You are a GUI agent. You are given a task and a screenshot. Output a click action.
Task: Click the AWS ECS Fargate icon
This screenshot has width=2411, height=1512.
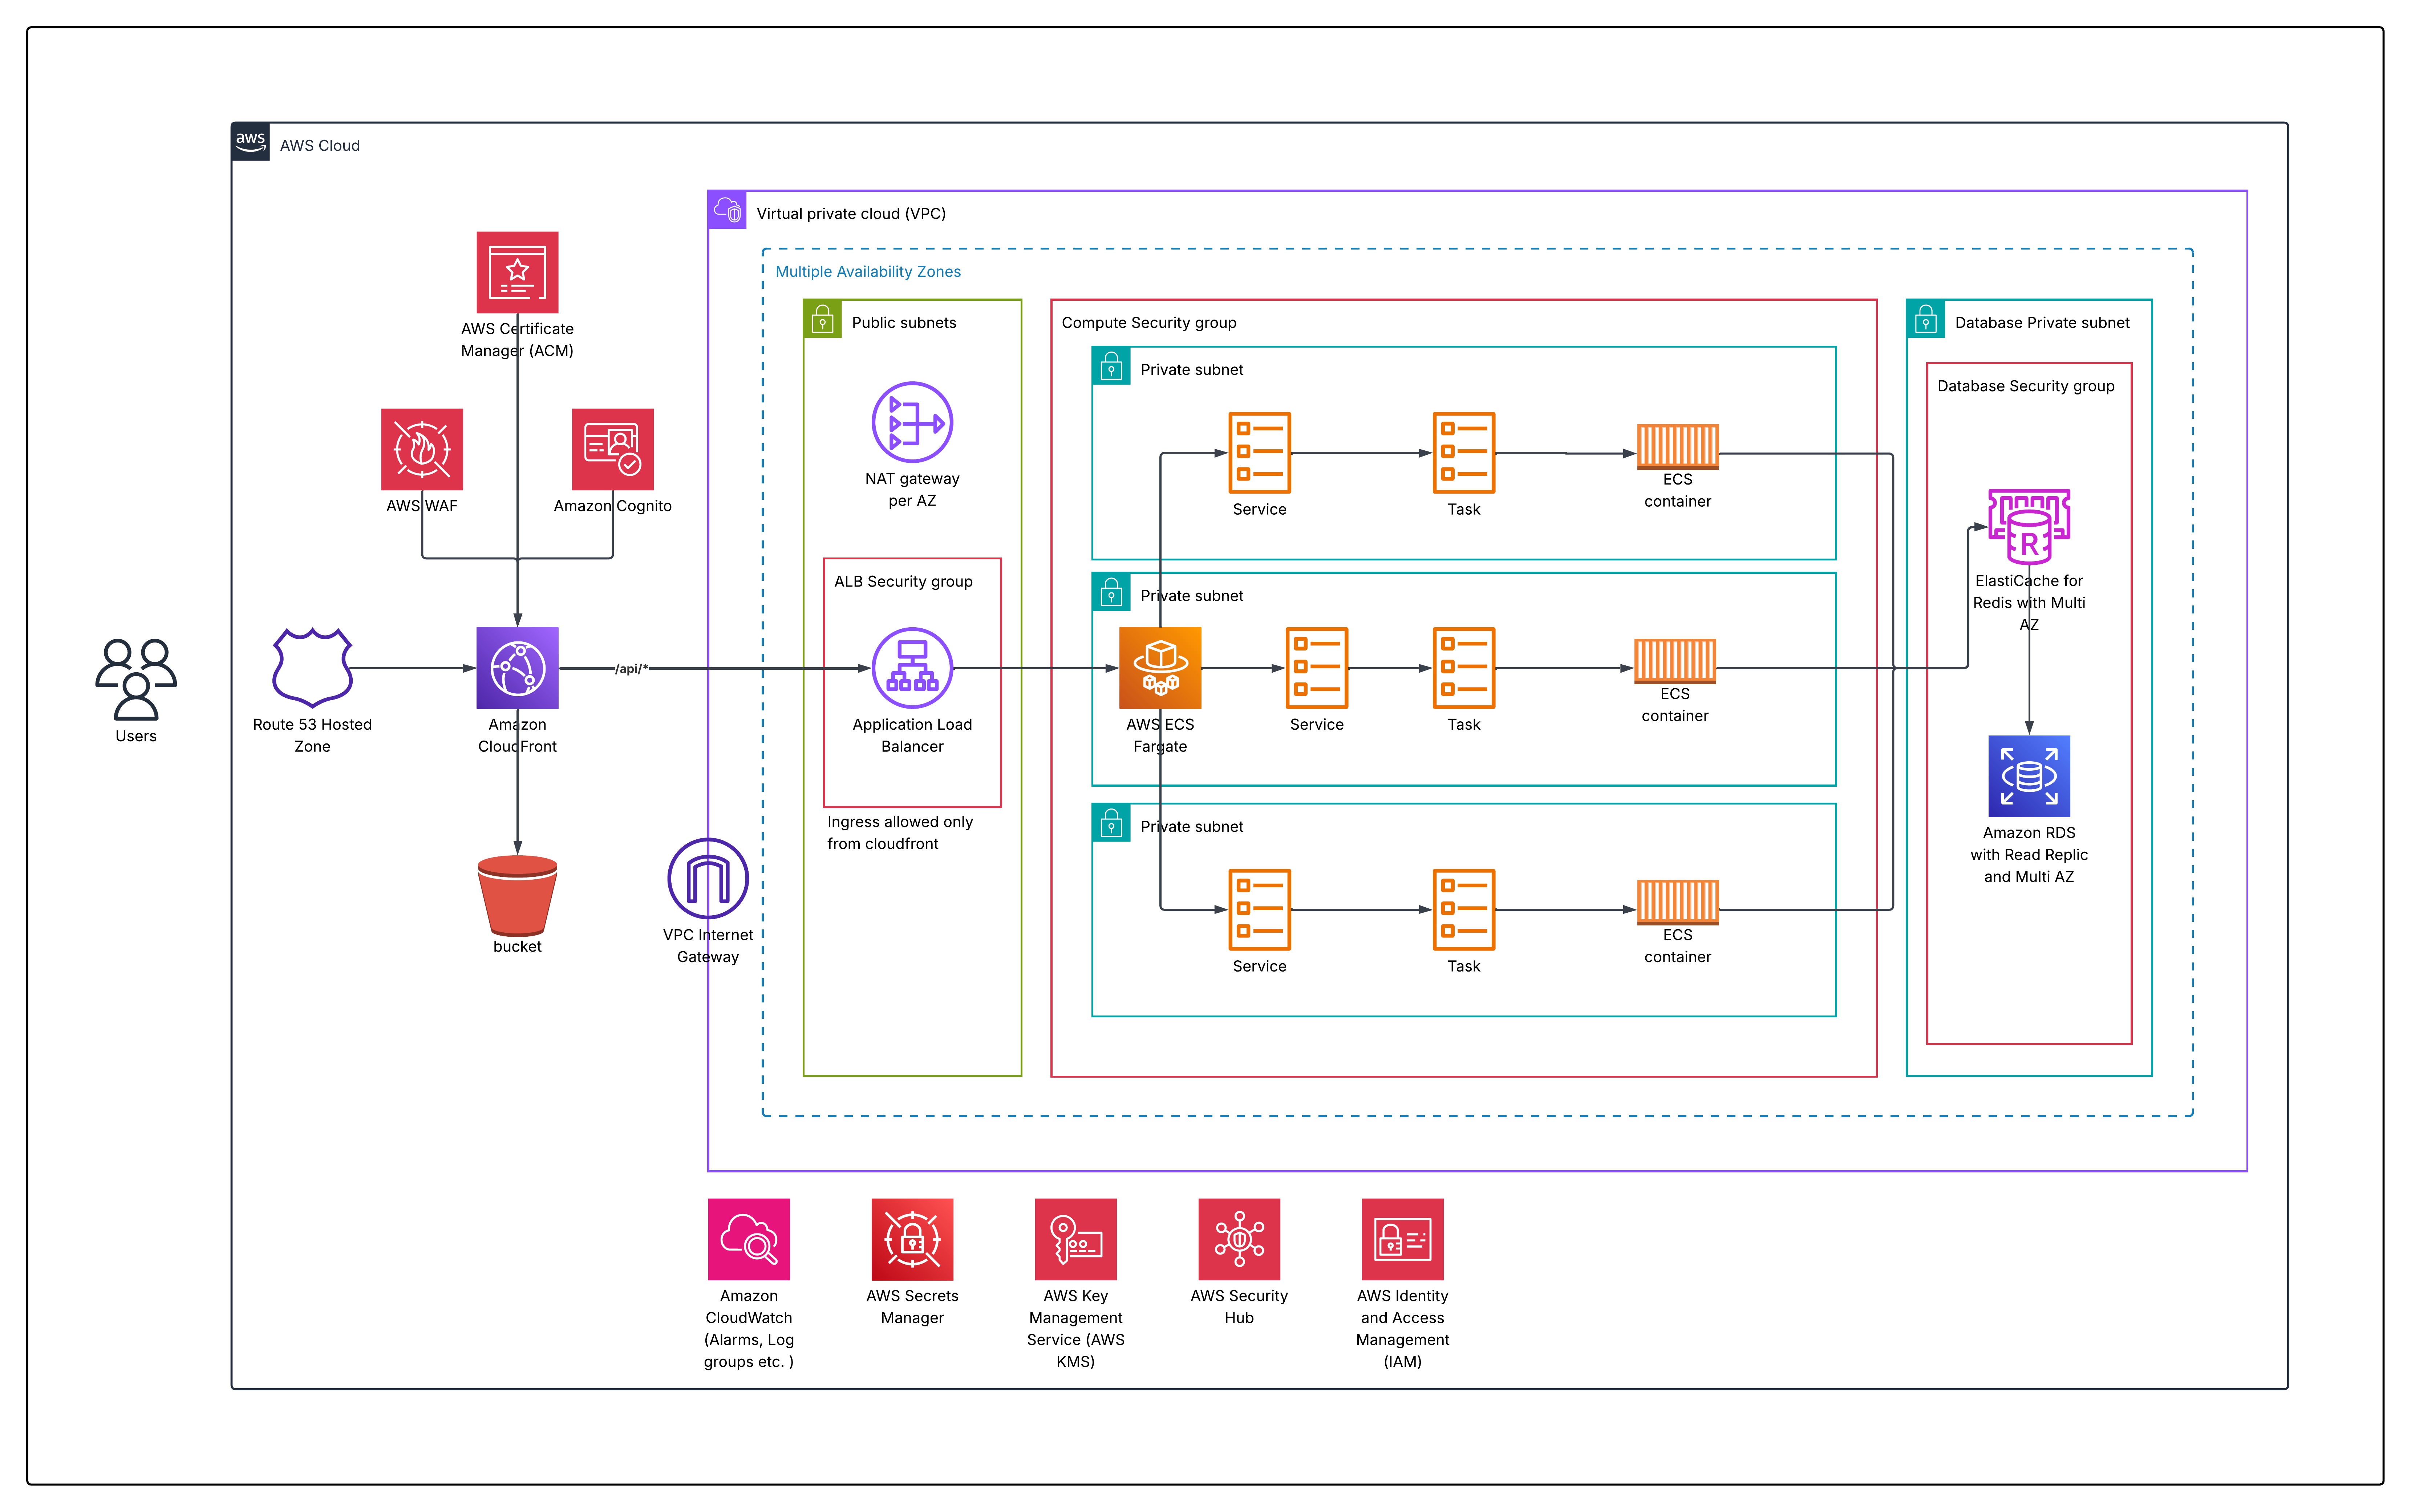point(1160,668)
